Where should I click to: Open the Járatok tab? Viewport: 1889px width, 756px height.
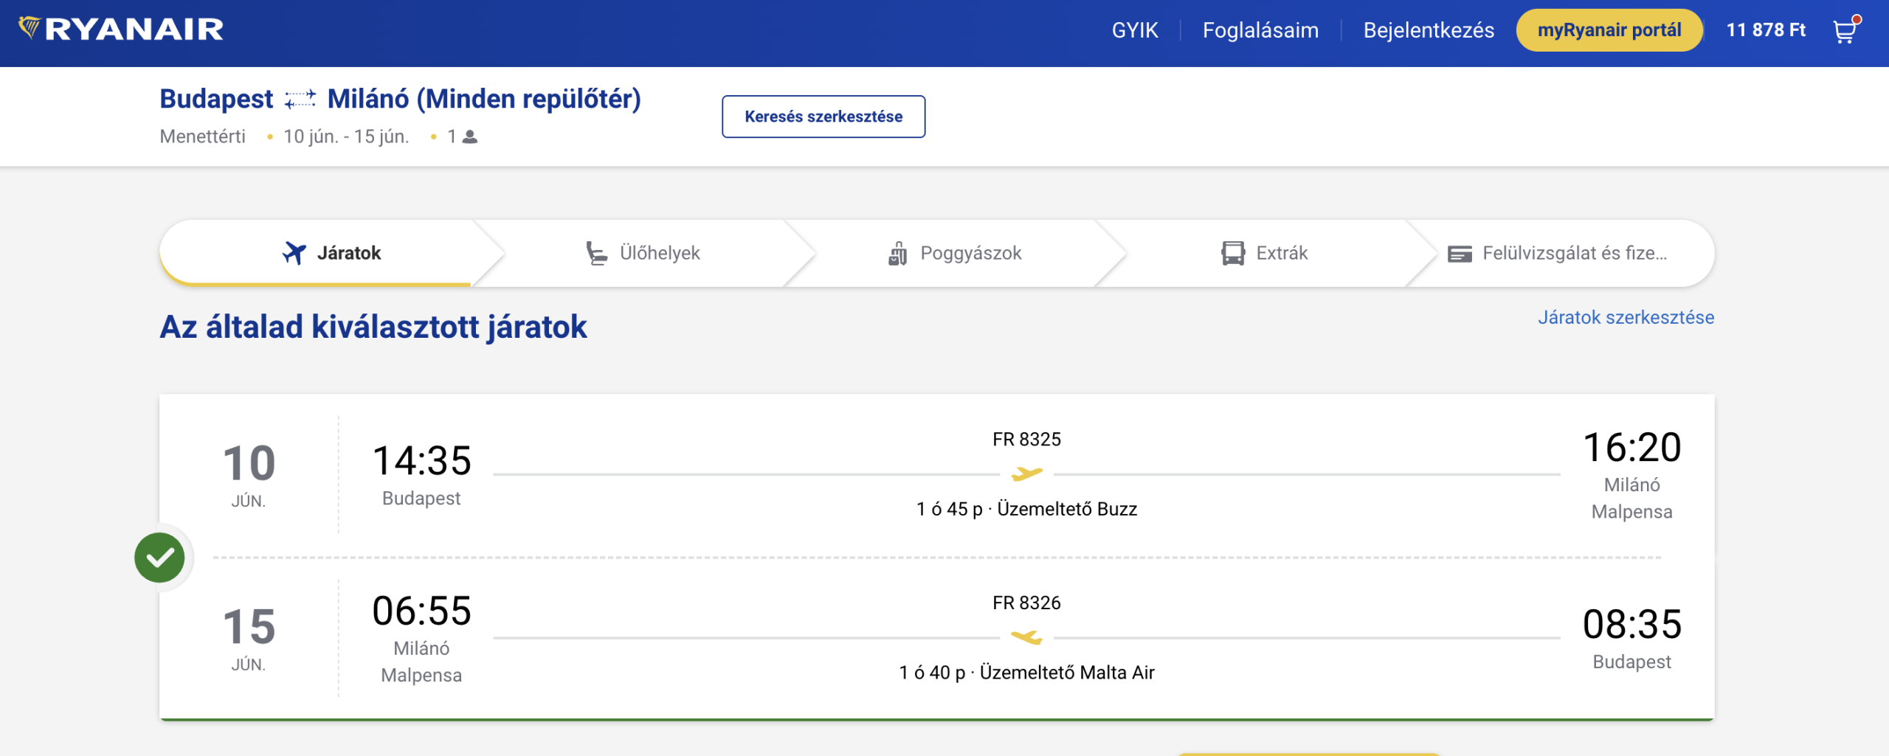click(x=331, y=253)
